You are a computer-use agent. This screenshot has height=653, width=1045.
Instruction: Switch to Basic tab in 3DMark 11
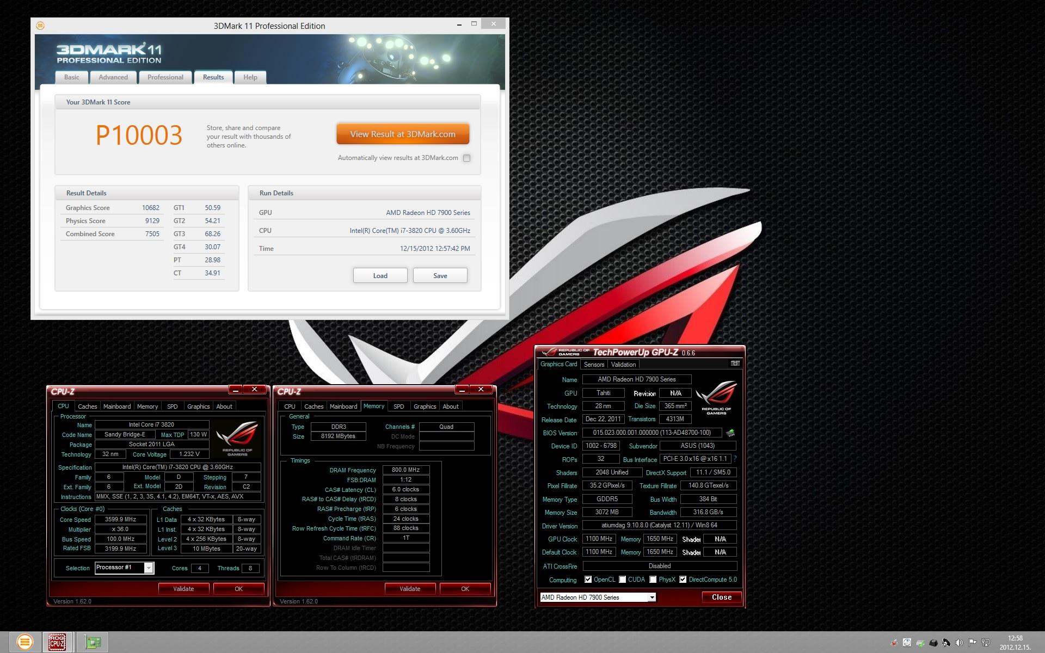pyautogui.click(x=71, y=77)
